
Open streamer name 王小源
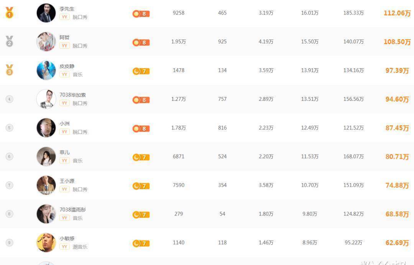point(67,181)
